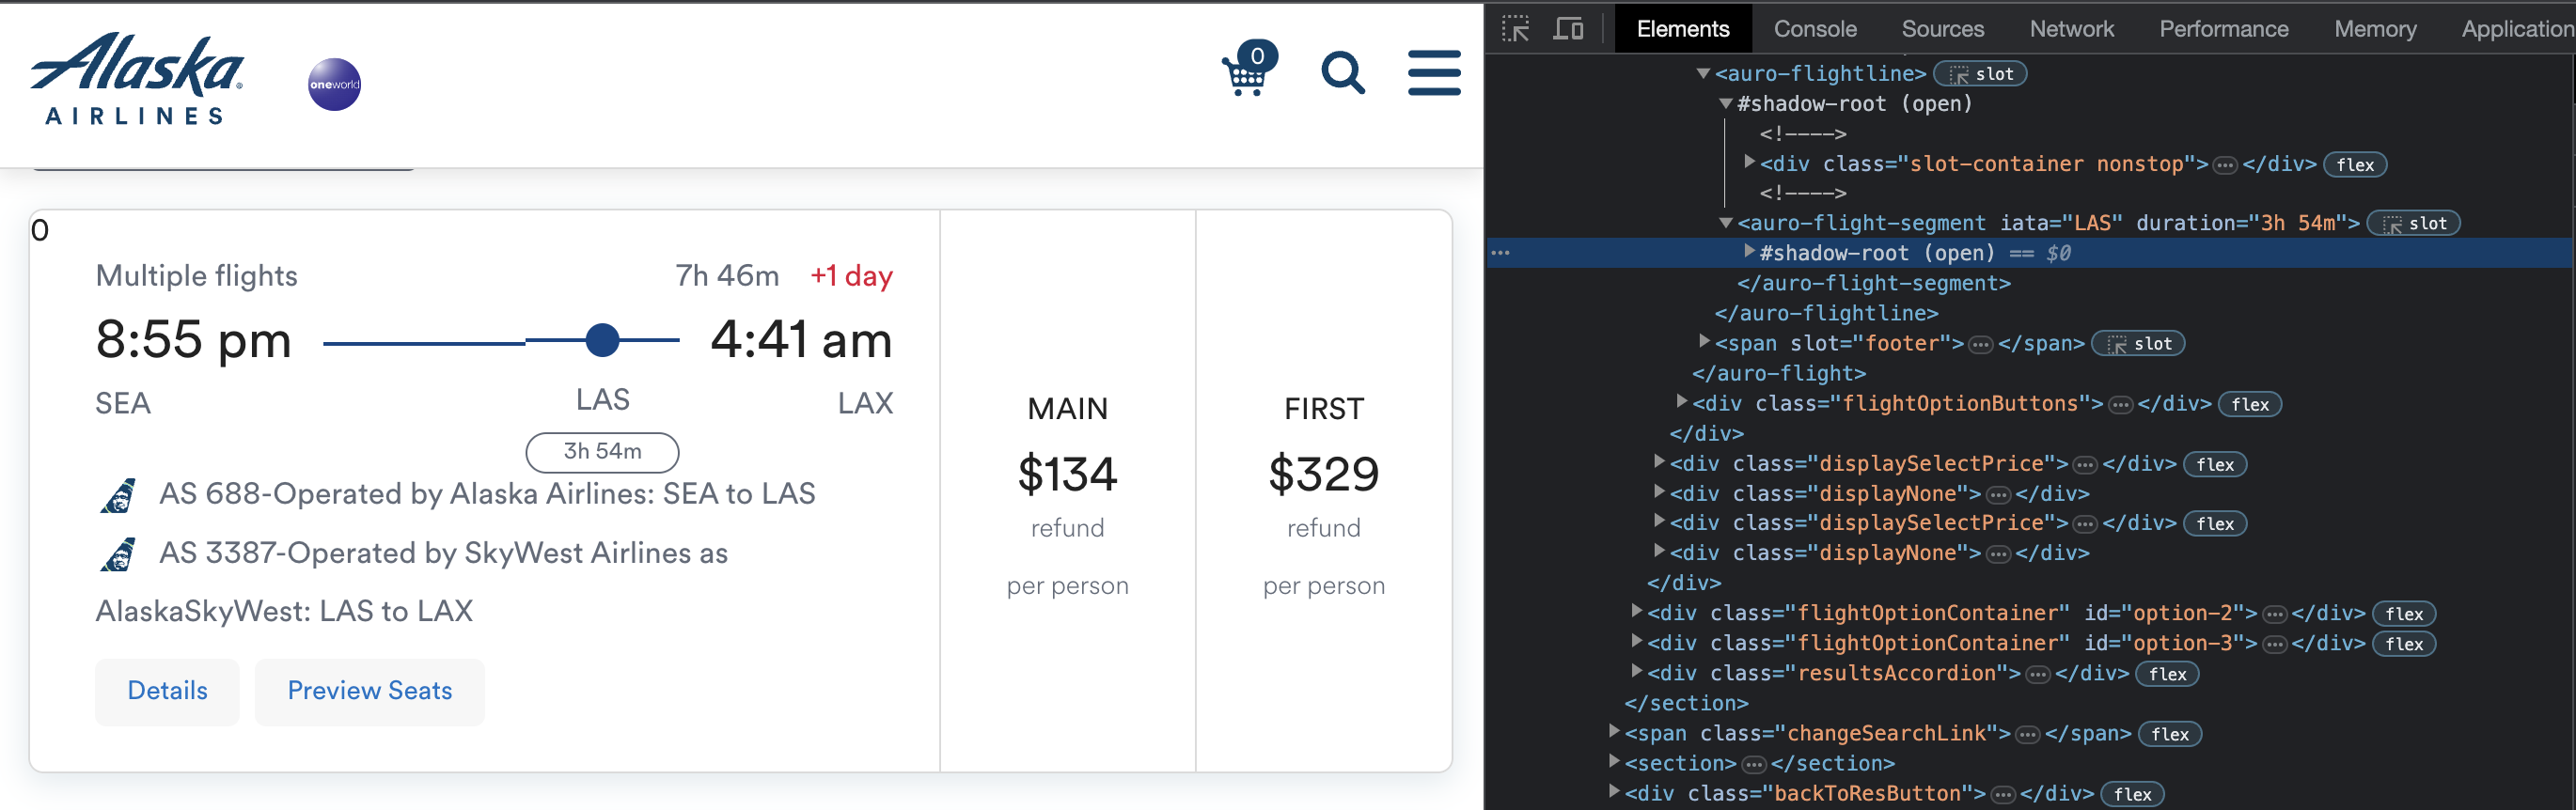Collapse the auro-flight-segment LAS node
This screenshot has height=810, width=2576.
click(x=1726, y=223)
